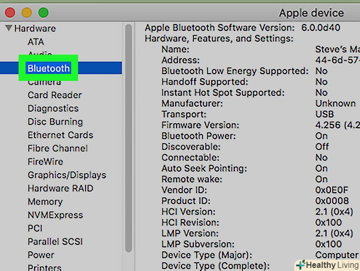The height and width of the screenshot is (271, 360).
Task: Click the HCI Version label
Action: click(188, 212)
